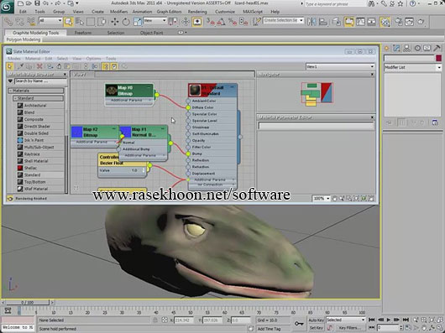Click the Select tool in Slate toolbar
This screenshot has height=333, width=445.
[10, 66]
